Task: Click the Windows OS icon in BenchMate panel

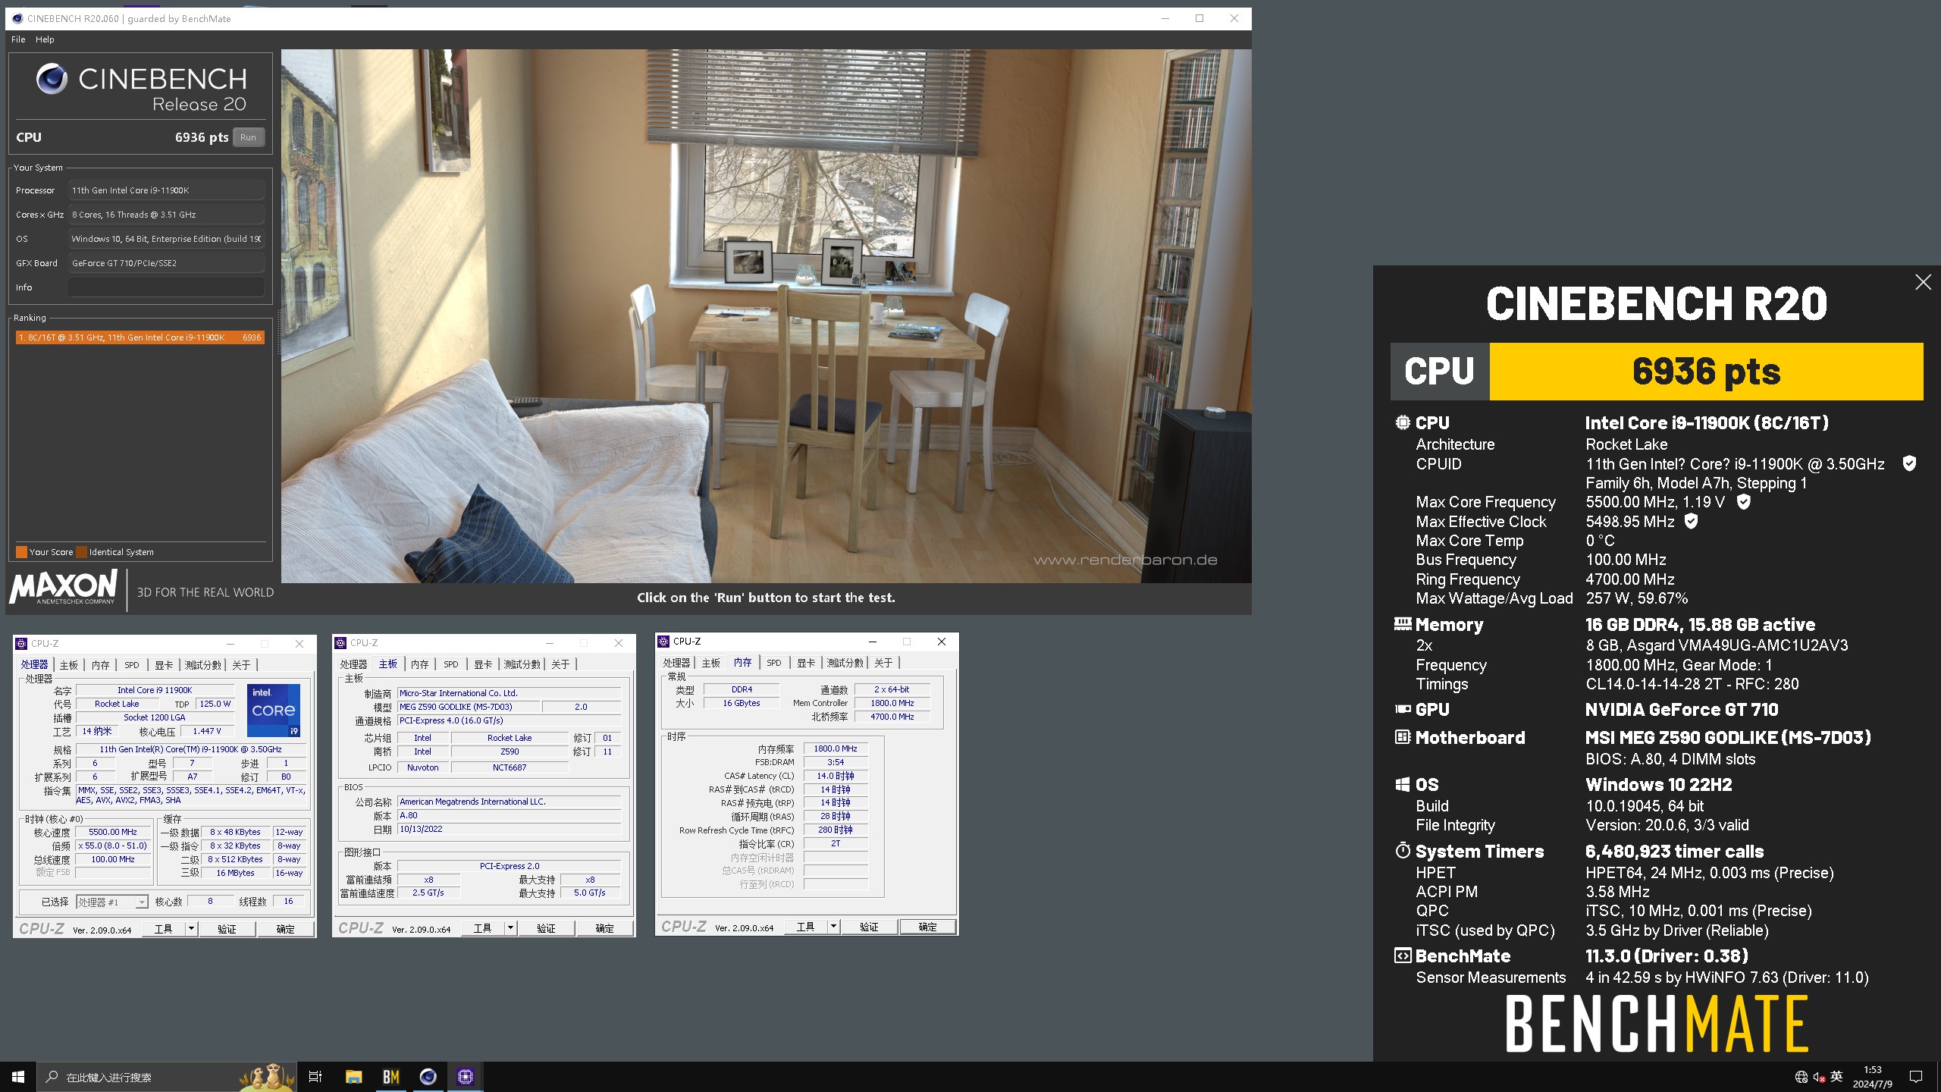Action: [x=1403, y=785]
